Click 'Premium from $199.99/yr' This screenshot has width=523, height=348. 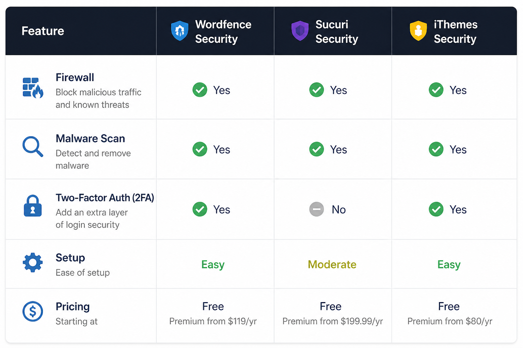click(333, 321)
